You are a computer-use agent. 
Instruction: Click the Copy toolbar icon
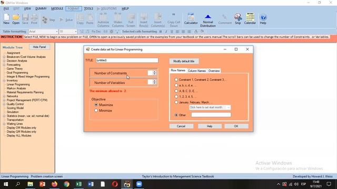tap(80, 19)
